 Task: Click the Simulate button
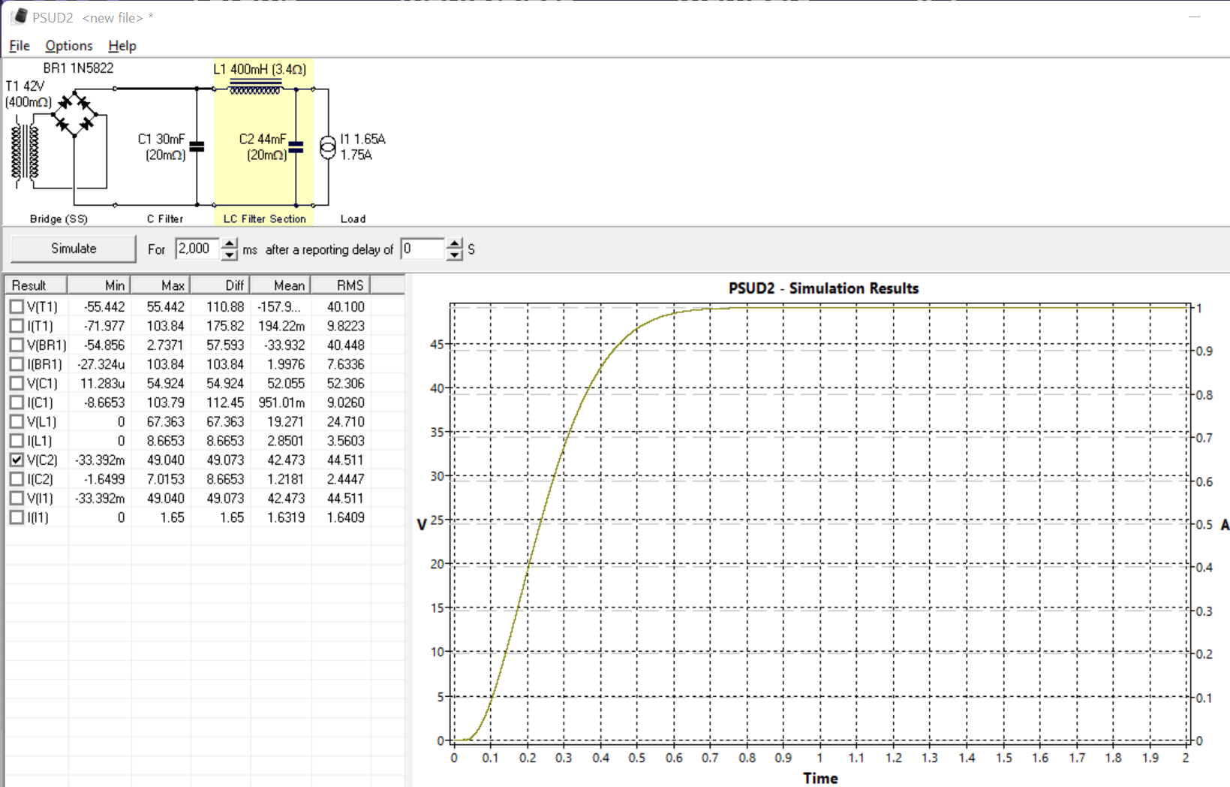(74, 249)
